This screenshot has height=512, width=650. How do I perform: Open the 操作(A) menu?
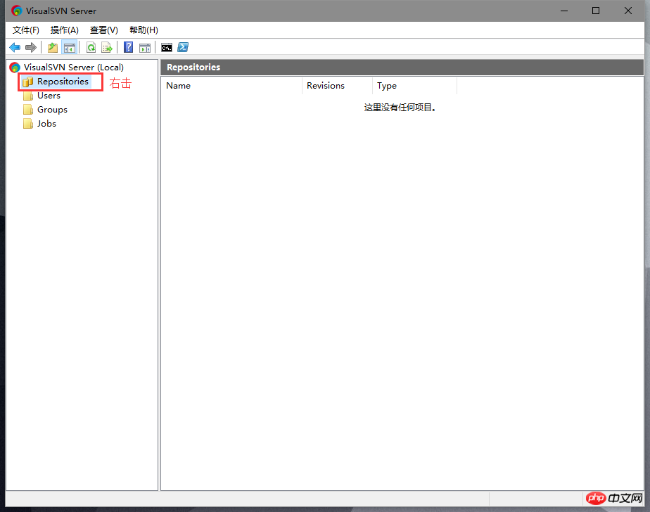point(64,30)
